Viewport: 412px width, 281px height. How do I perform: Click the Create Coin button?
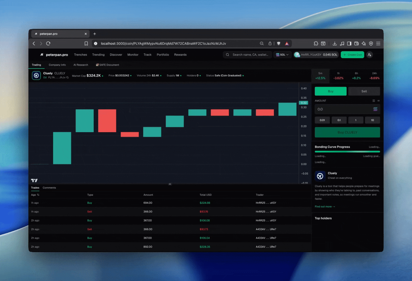click(352, 55)
